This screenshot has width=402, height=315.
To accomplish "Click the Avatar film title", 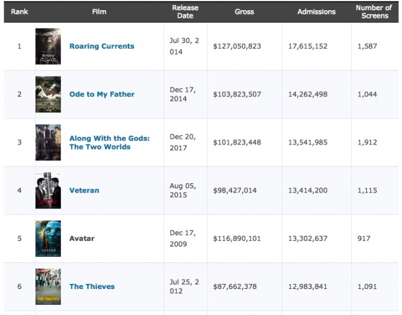I will coord(81,238).
